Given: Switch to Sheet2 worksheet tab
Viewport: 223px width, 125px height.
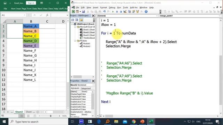Looking at the screenshot, I should (x=19, y=112).
